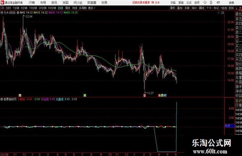Click the 榜 marker below the chart
242x156 pixels.
click(20, 95)
